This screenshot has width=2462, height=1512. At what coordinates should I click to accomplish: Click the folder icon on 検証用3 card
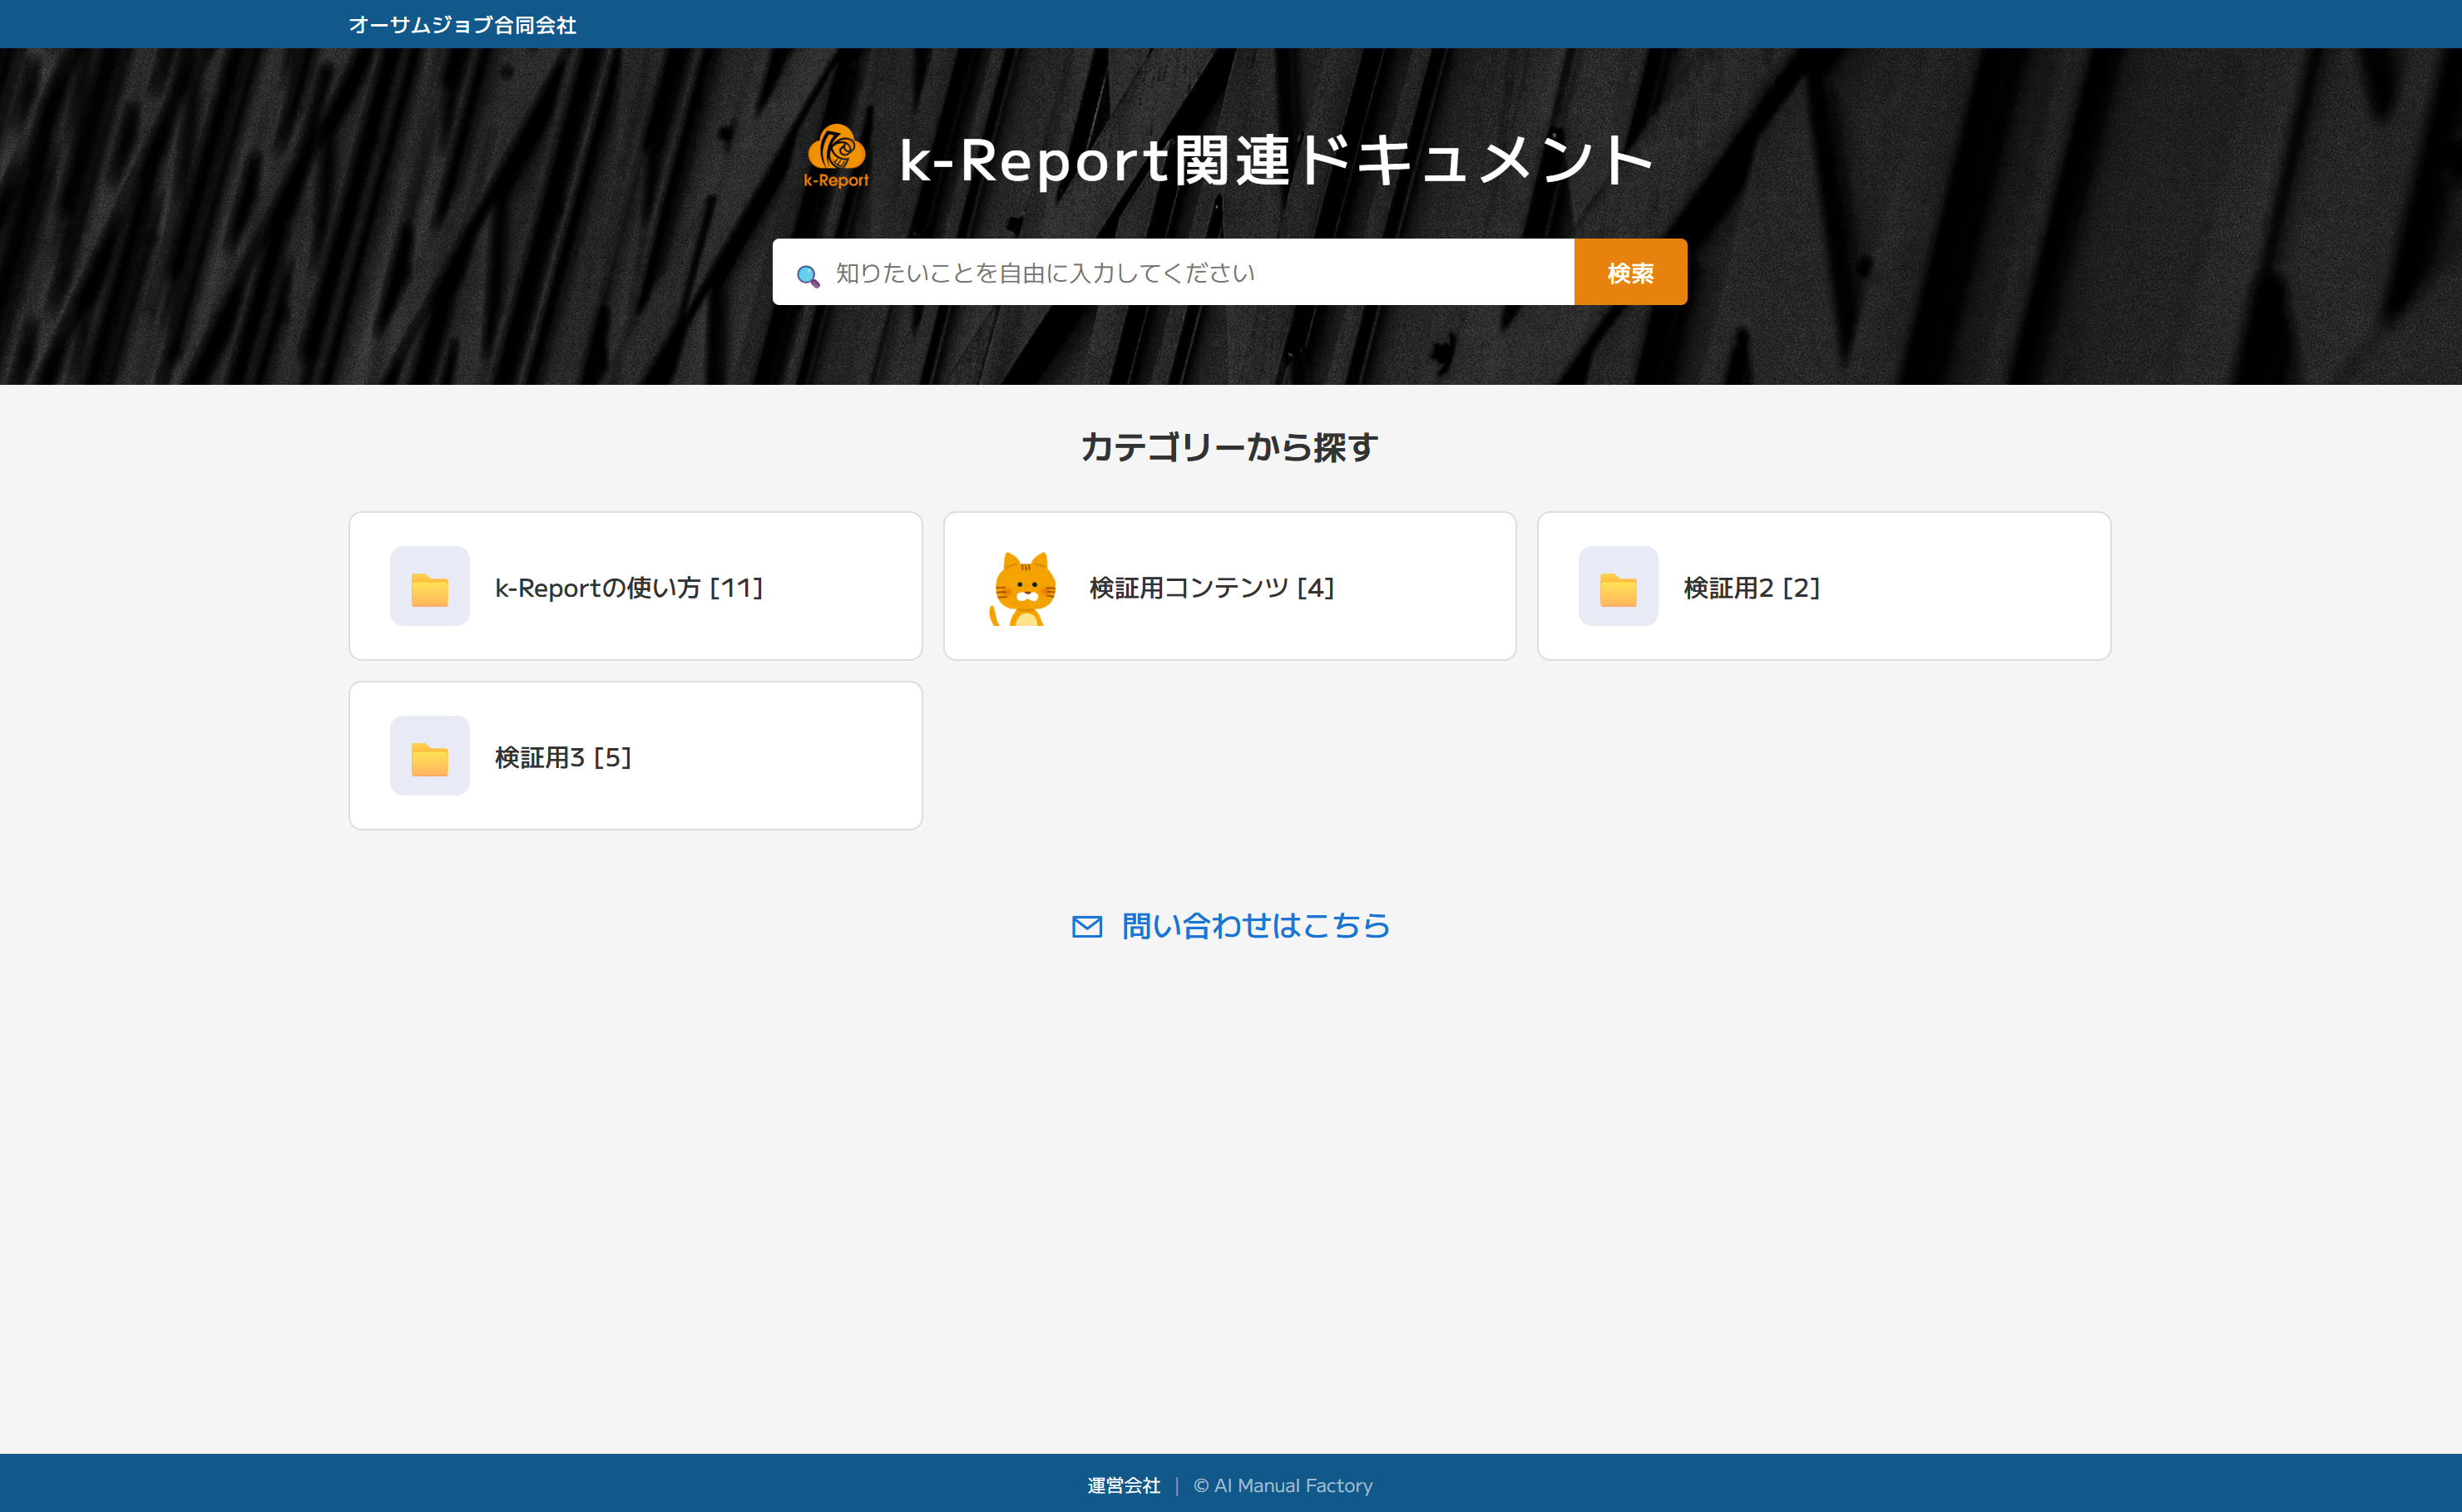pyautogui.click(x=429, y=756)
